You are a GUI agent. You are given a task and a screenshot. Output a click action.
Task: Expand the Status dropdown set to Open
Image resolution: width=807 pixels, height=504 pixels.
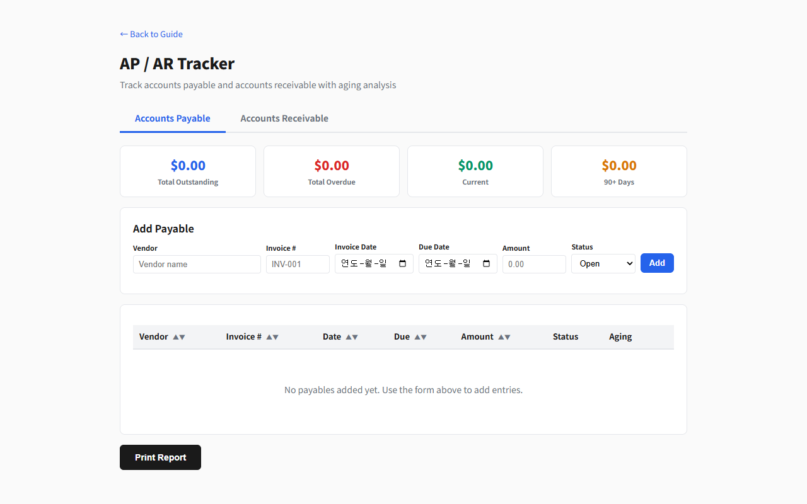click(603, 264)
